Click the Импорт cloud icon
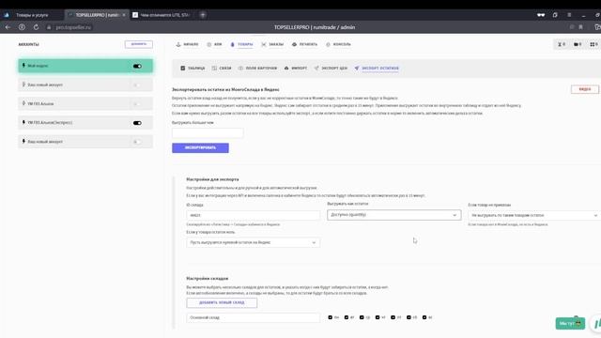Image resolution: width=601 pixels, height=338 pixels. point(286,69)
